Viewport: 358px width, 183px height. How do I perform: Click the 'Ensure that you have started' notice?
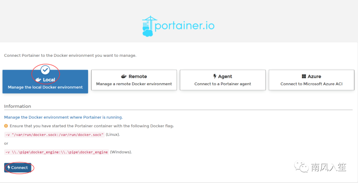(x=92, y=126)
